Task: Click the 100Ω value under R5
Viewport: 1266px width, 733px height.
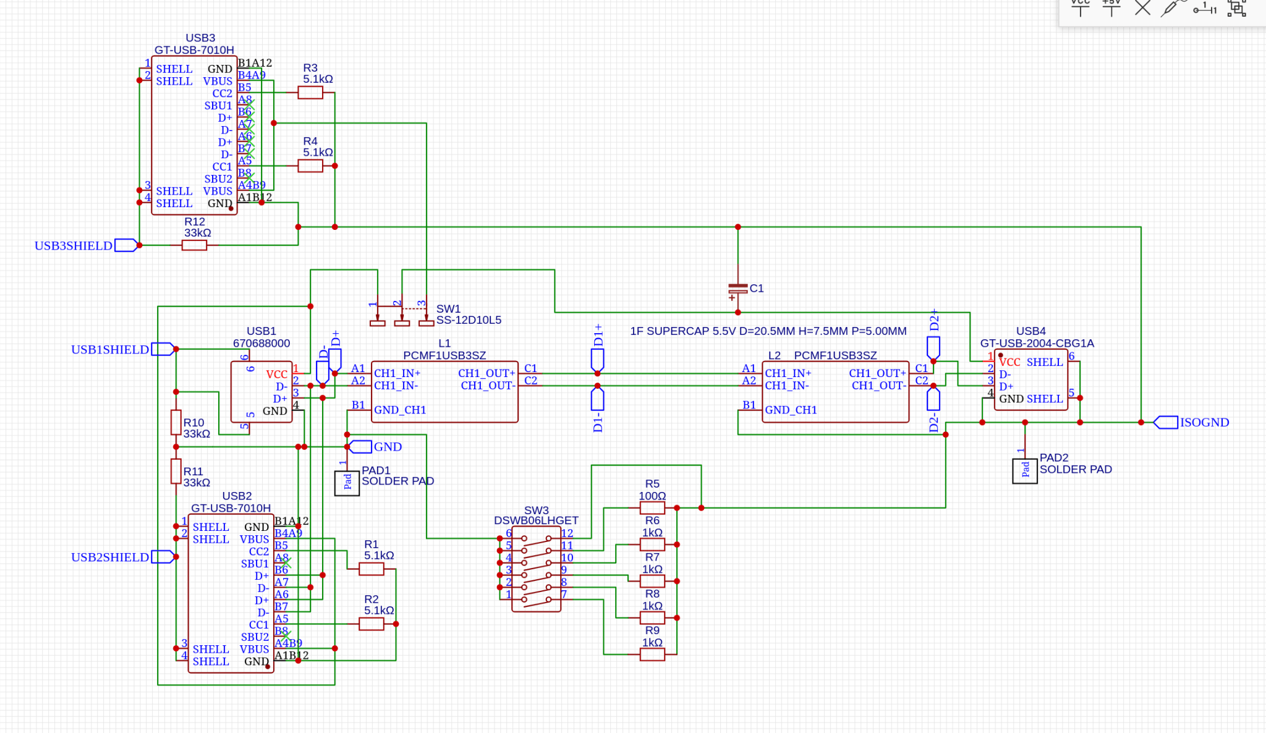Action: (652, 496)
